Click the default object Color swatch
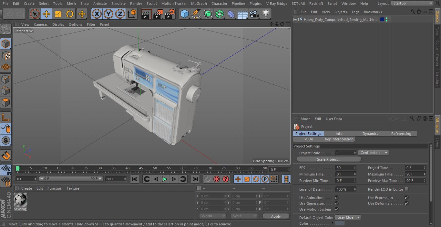 (x=340, y=223)
